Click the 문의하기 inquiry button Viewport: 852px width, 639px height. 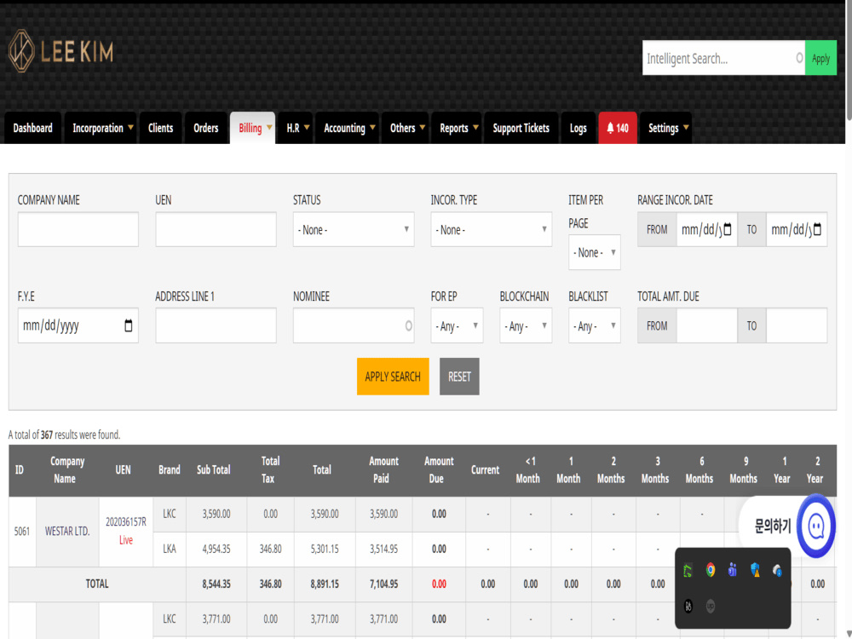click(x=772, y=526)
